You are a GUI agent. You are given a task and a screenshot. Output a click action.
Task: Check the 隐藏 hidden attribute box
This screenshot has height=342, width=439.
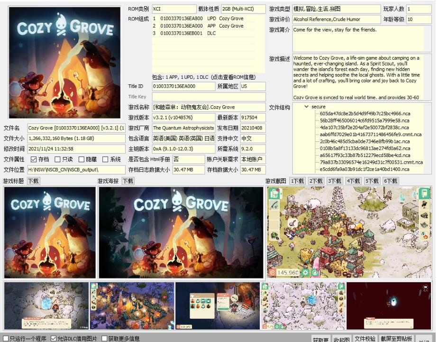point(81,159)
